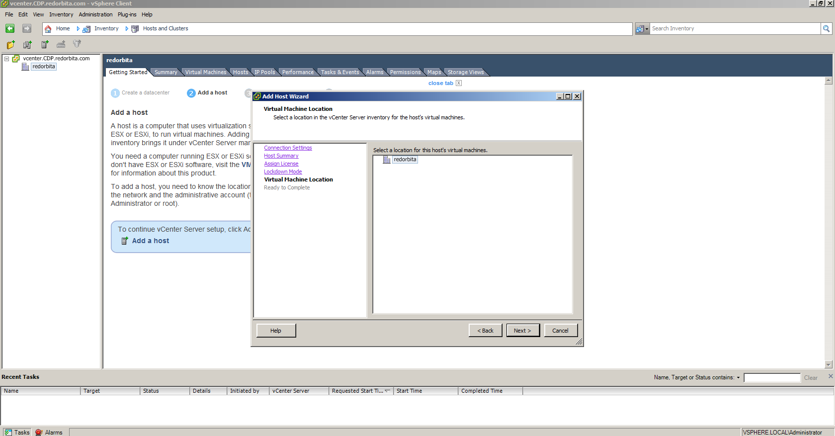This screenshot has width=835, height=436.
Task: Switch to the Virtual Machines tab
Action: [205, 72]
